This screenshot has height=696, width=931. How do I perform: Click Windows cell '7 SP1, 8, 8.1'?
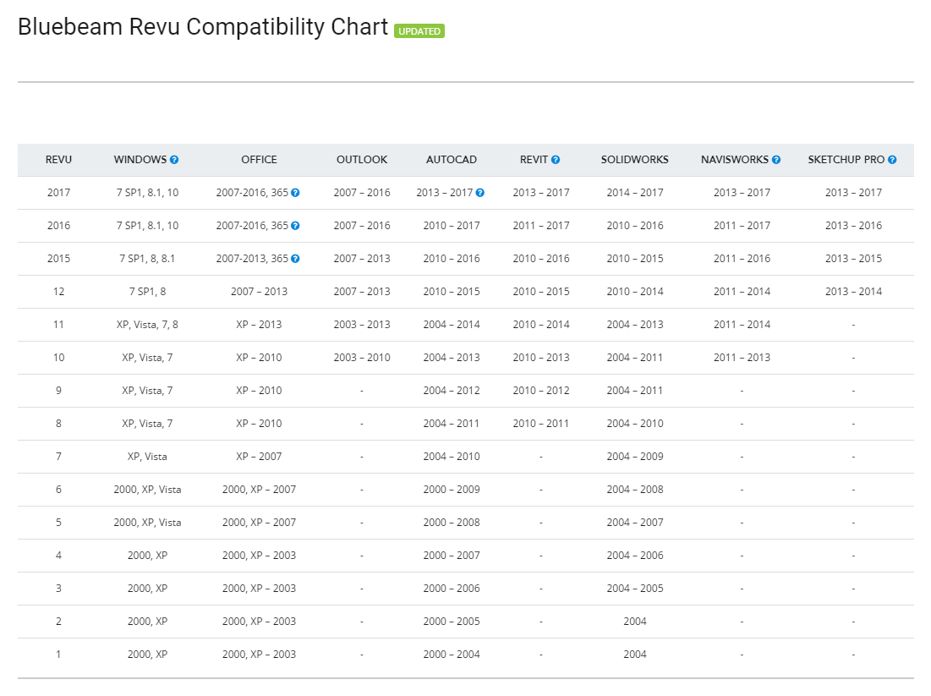click(x=147, y=258)
